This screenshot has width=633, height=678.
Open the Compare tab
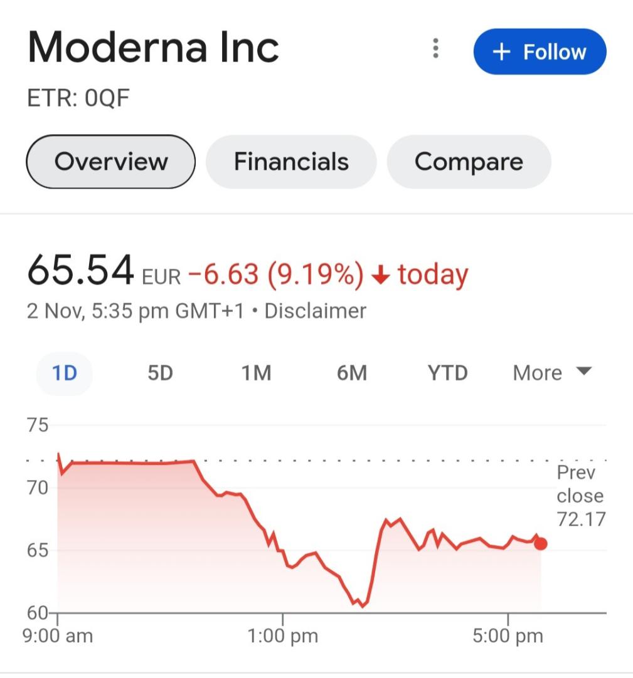click(x=469, y=162)
